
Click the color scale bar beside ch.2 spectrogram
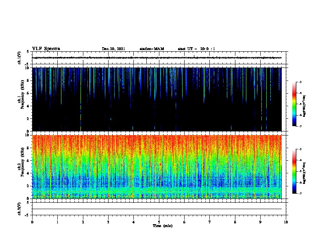coord(294,171)
